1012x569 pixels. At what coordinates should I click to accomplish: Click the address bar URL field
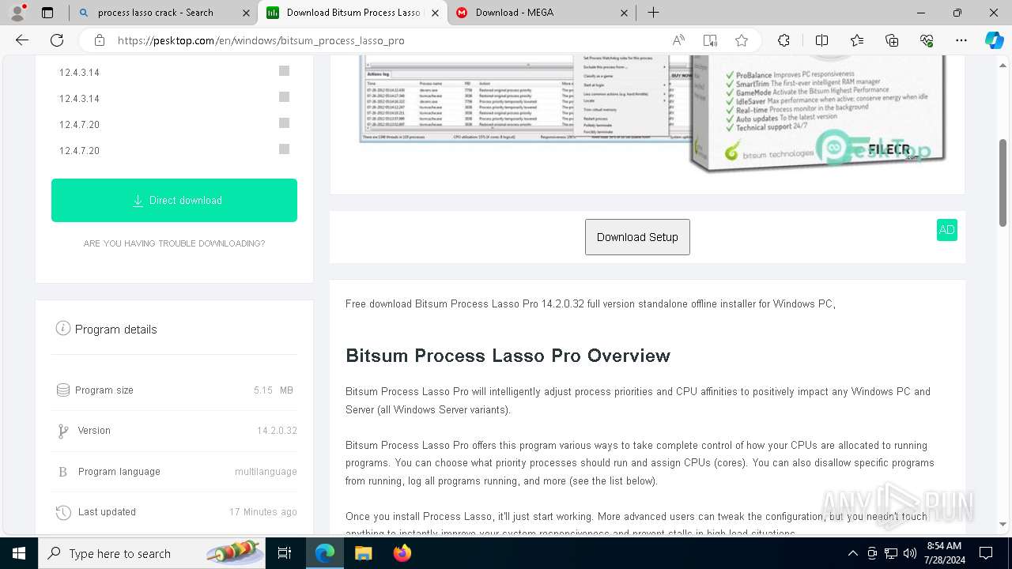click(387, 40)
